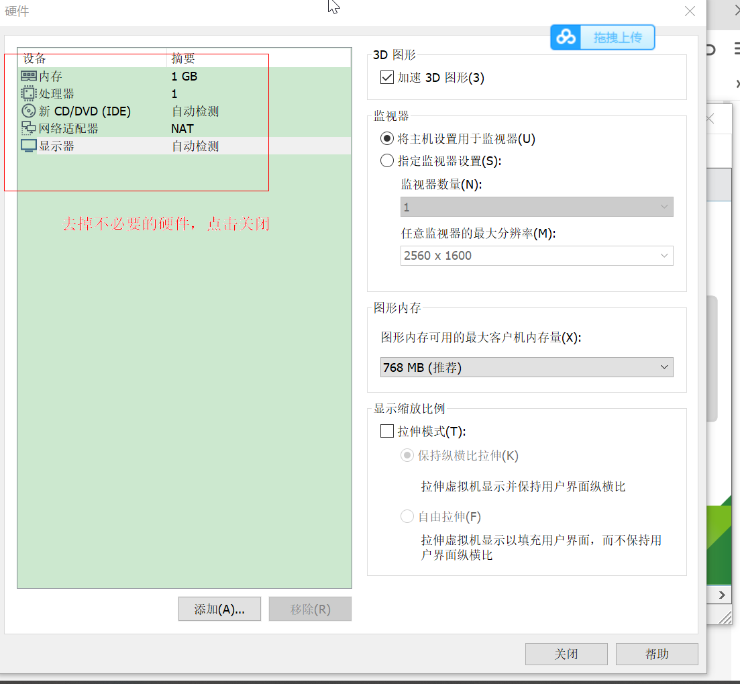
Task: Choose 自由拉伸 radio button
Action: click(407, 516)
